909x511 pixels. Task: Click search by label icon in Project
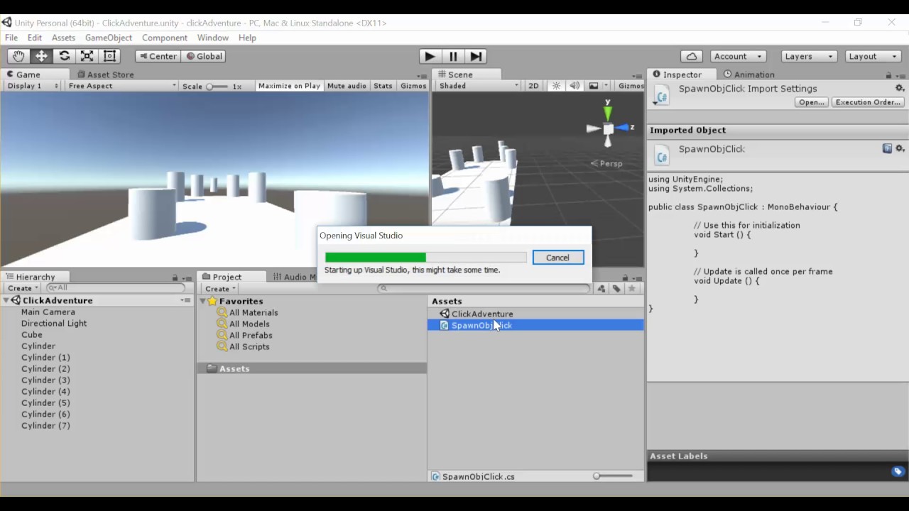click(x=616, y=288)
